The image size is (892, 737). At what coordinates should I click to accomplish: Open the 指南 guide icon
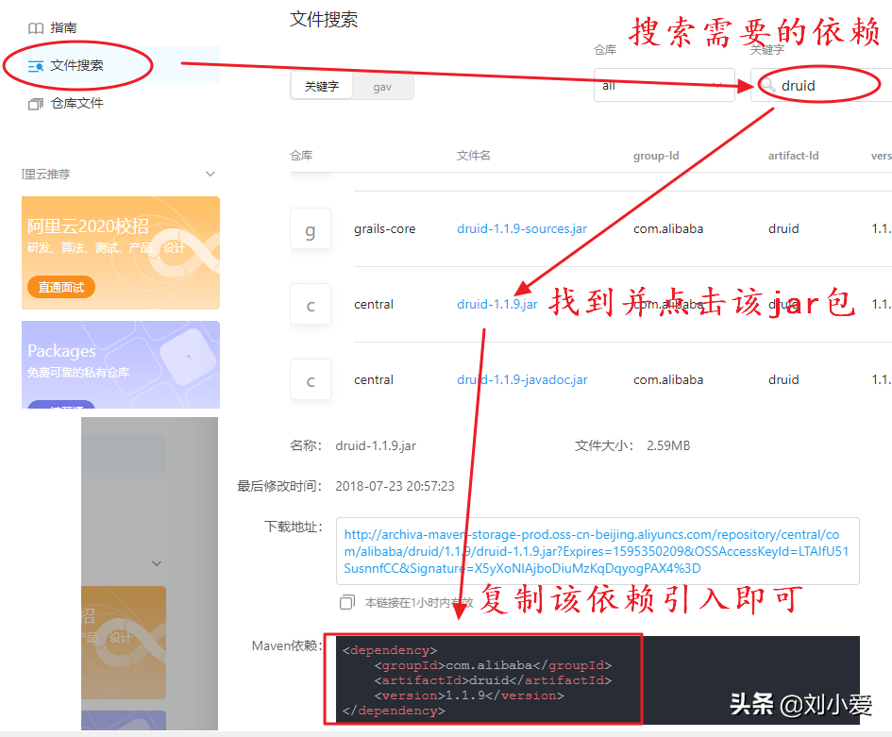point(35,27)
